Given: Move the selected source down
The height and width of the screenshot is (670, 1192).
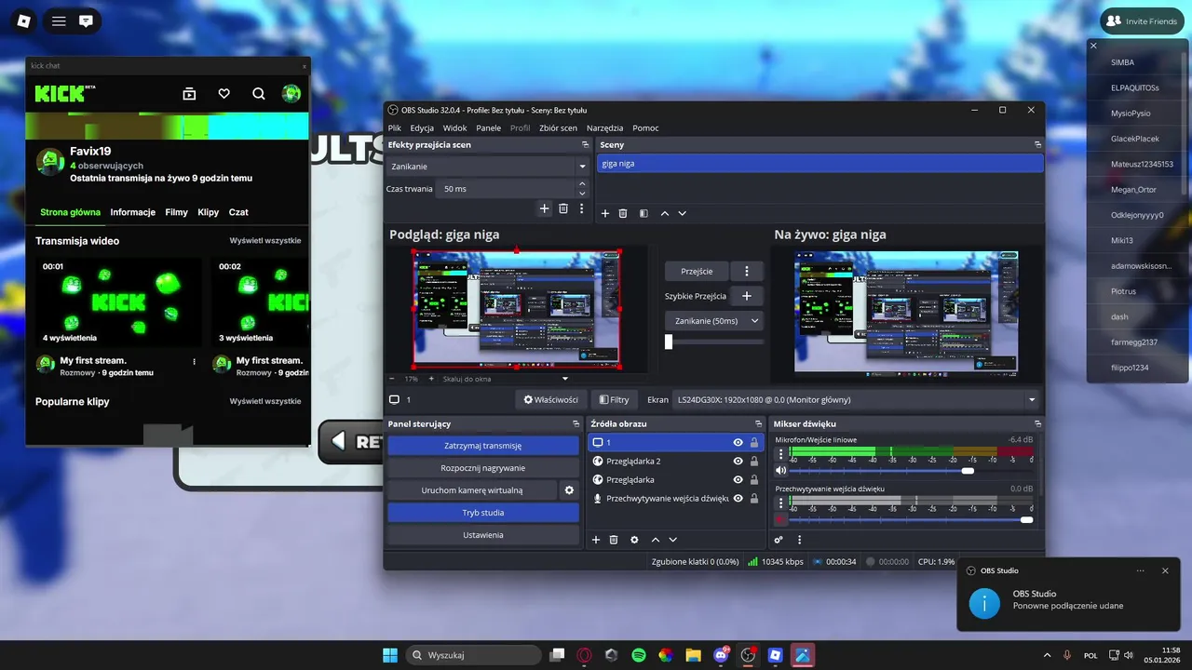Looking at the screenshot, I should [x=673, y=540].
